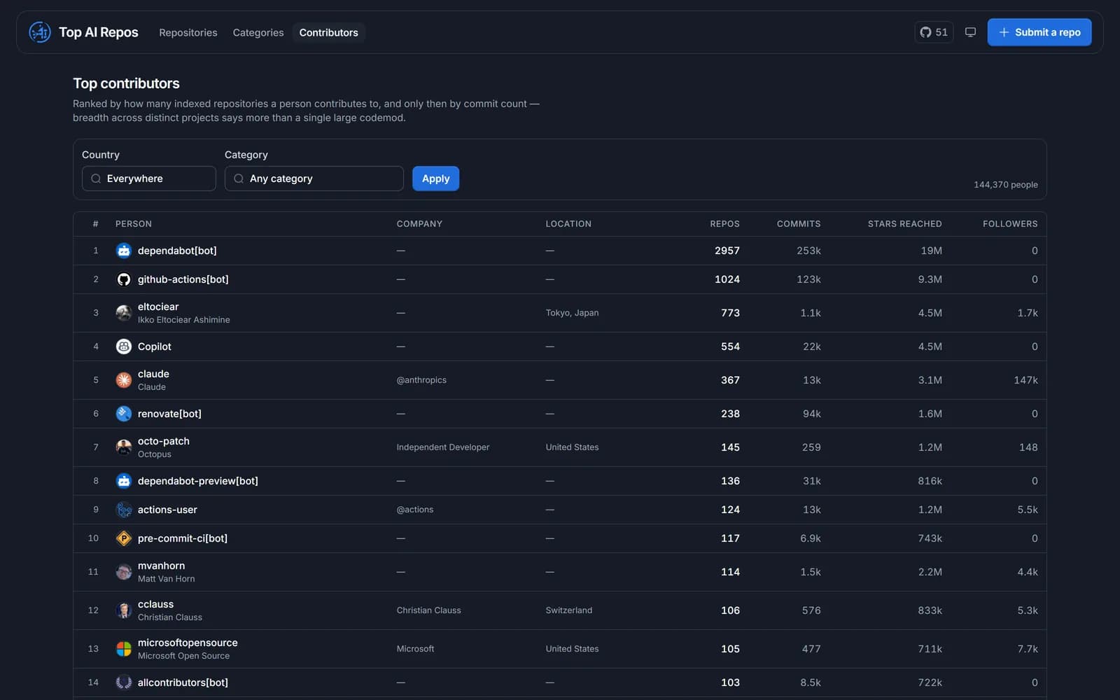The width and height of the screenshot is (1120, 700).
Task: Open the GitHub stars counter showing 51
Action: 934,32
